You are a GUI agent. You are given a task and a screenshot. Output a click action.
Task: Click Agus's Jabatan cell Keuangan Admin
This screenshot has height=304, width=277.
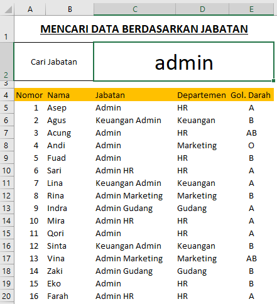[x=134, y=120]
